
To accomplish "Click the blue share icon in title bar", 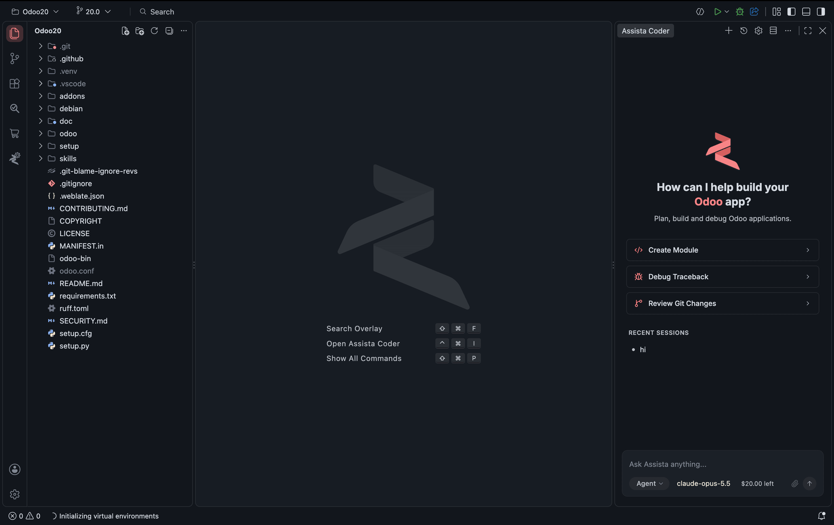I will (754, 12).
